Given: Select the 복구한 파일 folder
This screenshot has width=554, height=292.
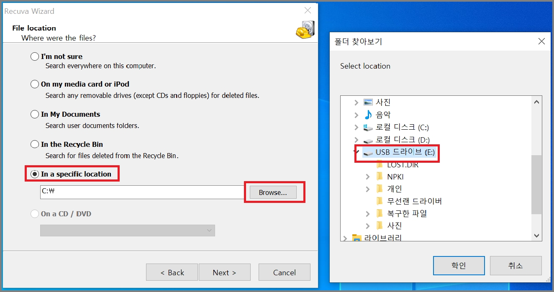Looking at the screenshot, I should tap(407, 214).
